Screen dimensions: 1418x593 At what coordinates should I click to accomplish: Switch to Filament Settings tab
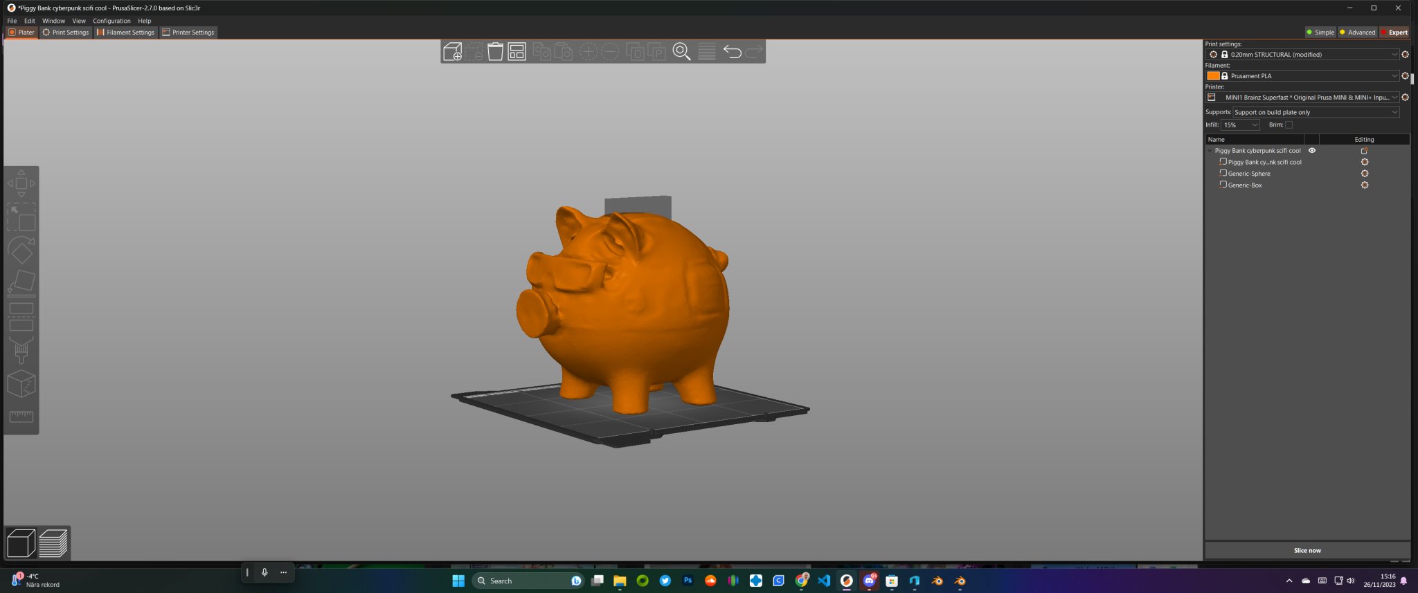pyautogui.click(x=125, y=33)
